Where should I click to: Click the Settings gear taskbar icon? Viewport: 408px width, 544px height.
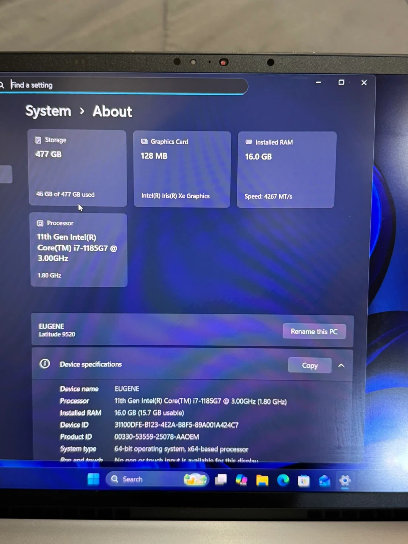[x=345, y=481]
